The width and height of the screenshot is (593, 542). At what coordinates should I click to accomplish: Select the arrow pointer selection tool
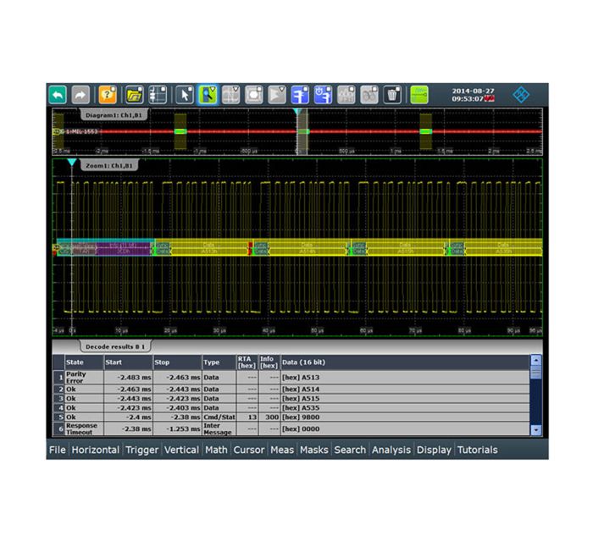pos(185,95)
